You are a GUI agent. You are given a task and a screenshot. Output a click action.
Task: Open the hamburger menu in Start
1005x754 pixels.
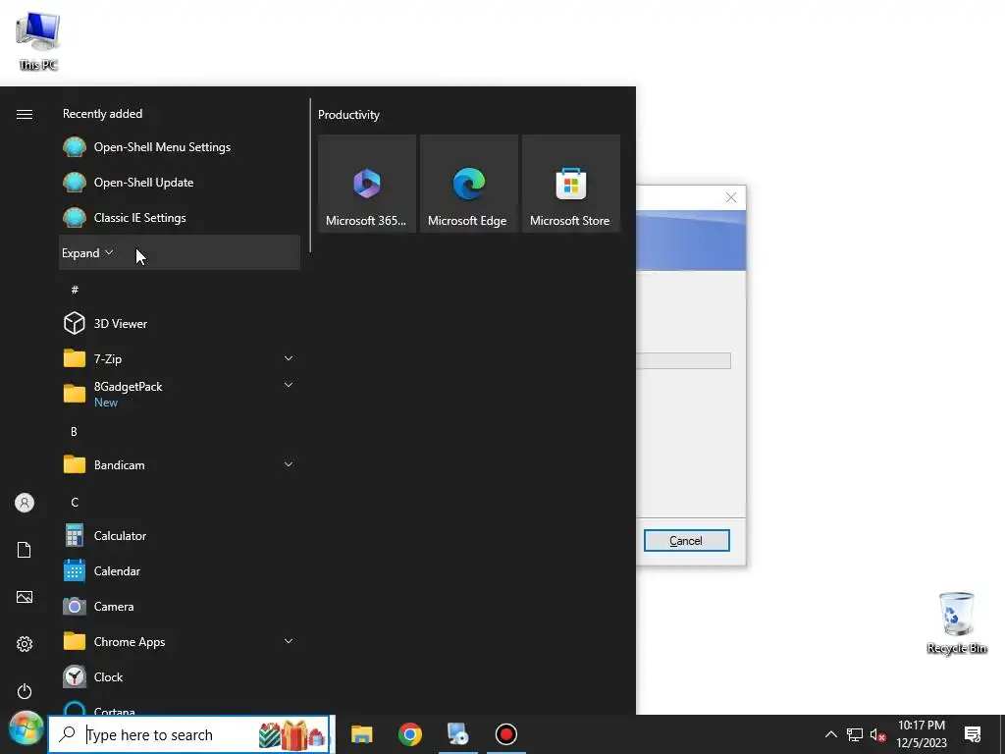tap(25, 114)
